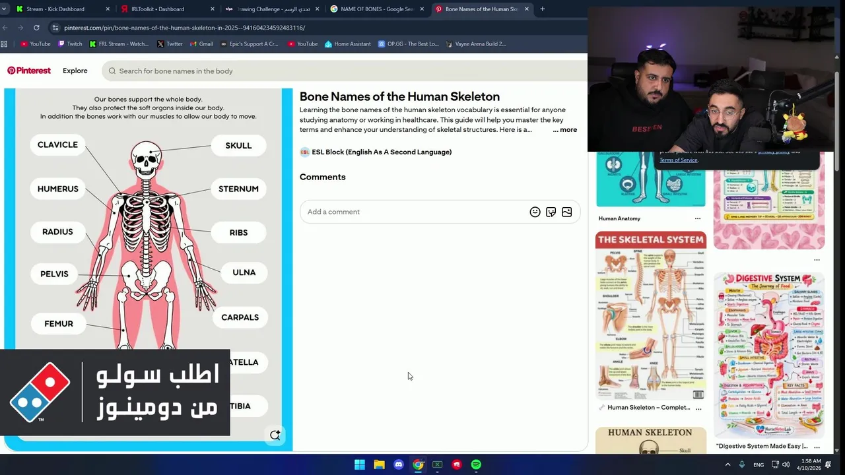Close the IRLToolkit Dashboard tab
845x475 pixels.
(213, 9)
